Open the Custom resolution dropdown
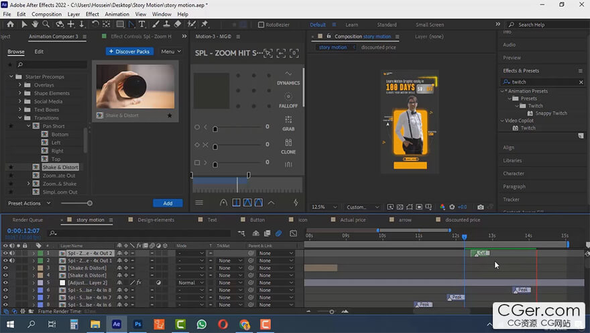The width and height of the screenshot is (590, 333). tap(363, 207)
